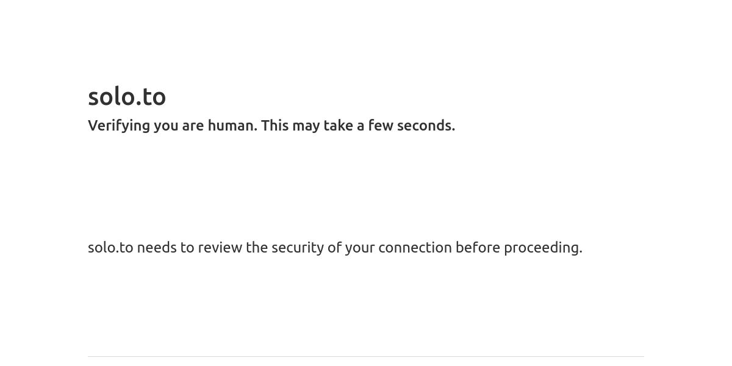Click the word "security" in the paragraph

coord(298,248)
